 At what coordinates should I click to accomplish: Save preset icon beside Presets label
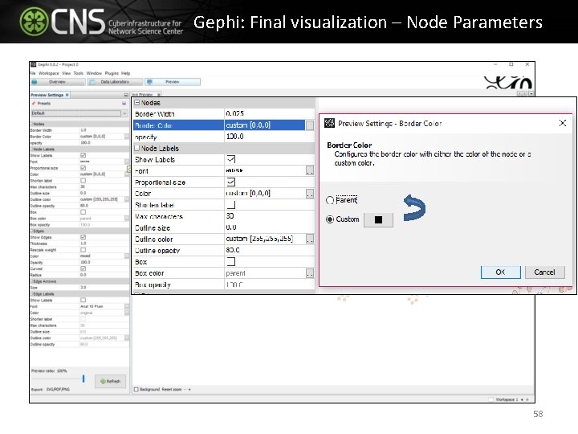[124, 104]
